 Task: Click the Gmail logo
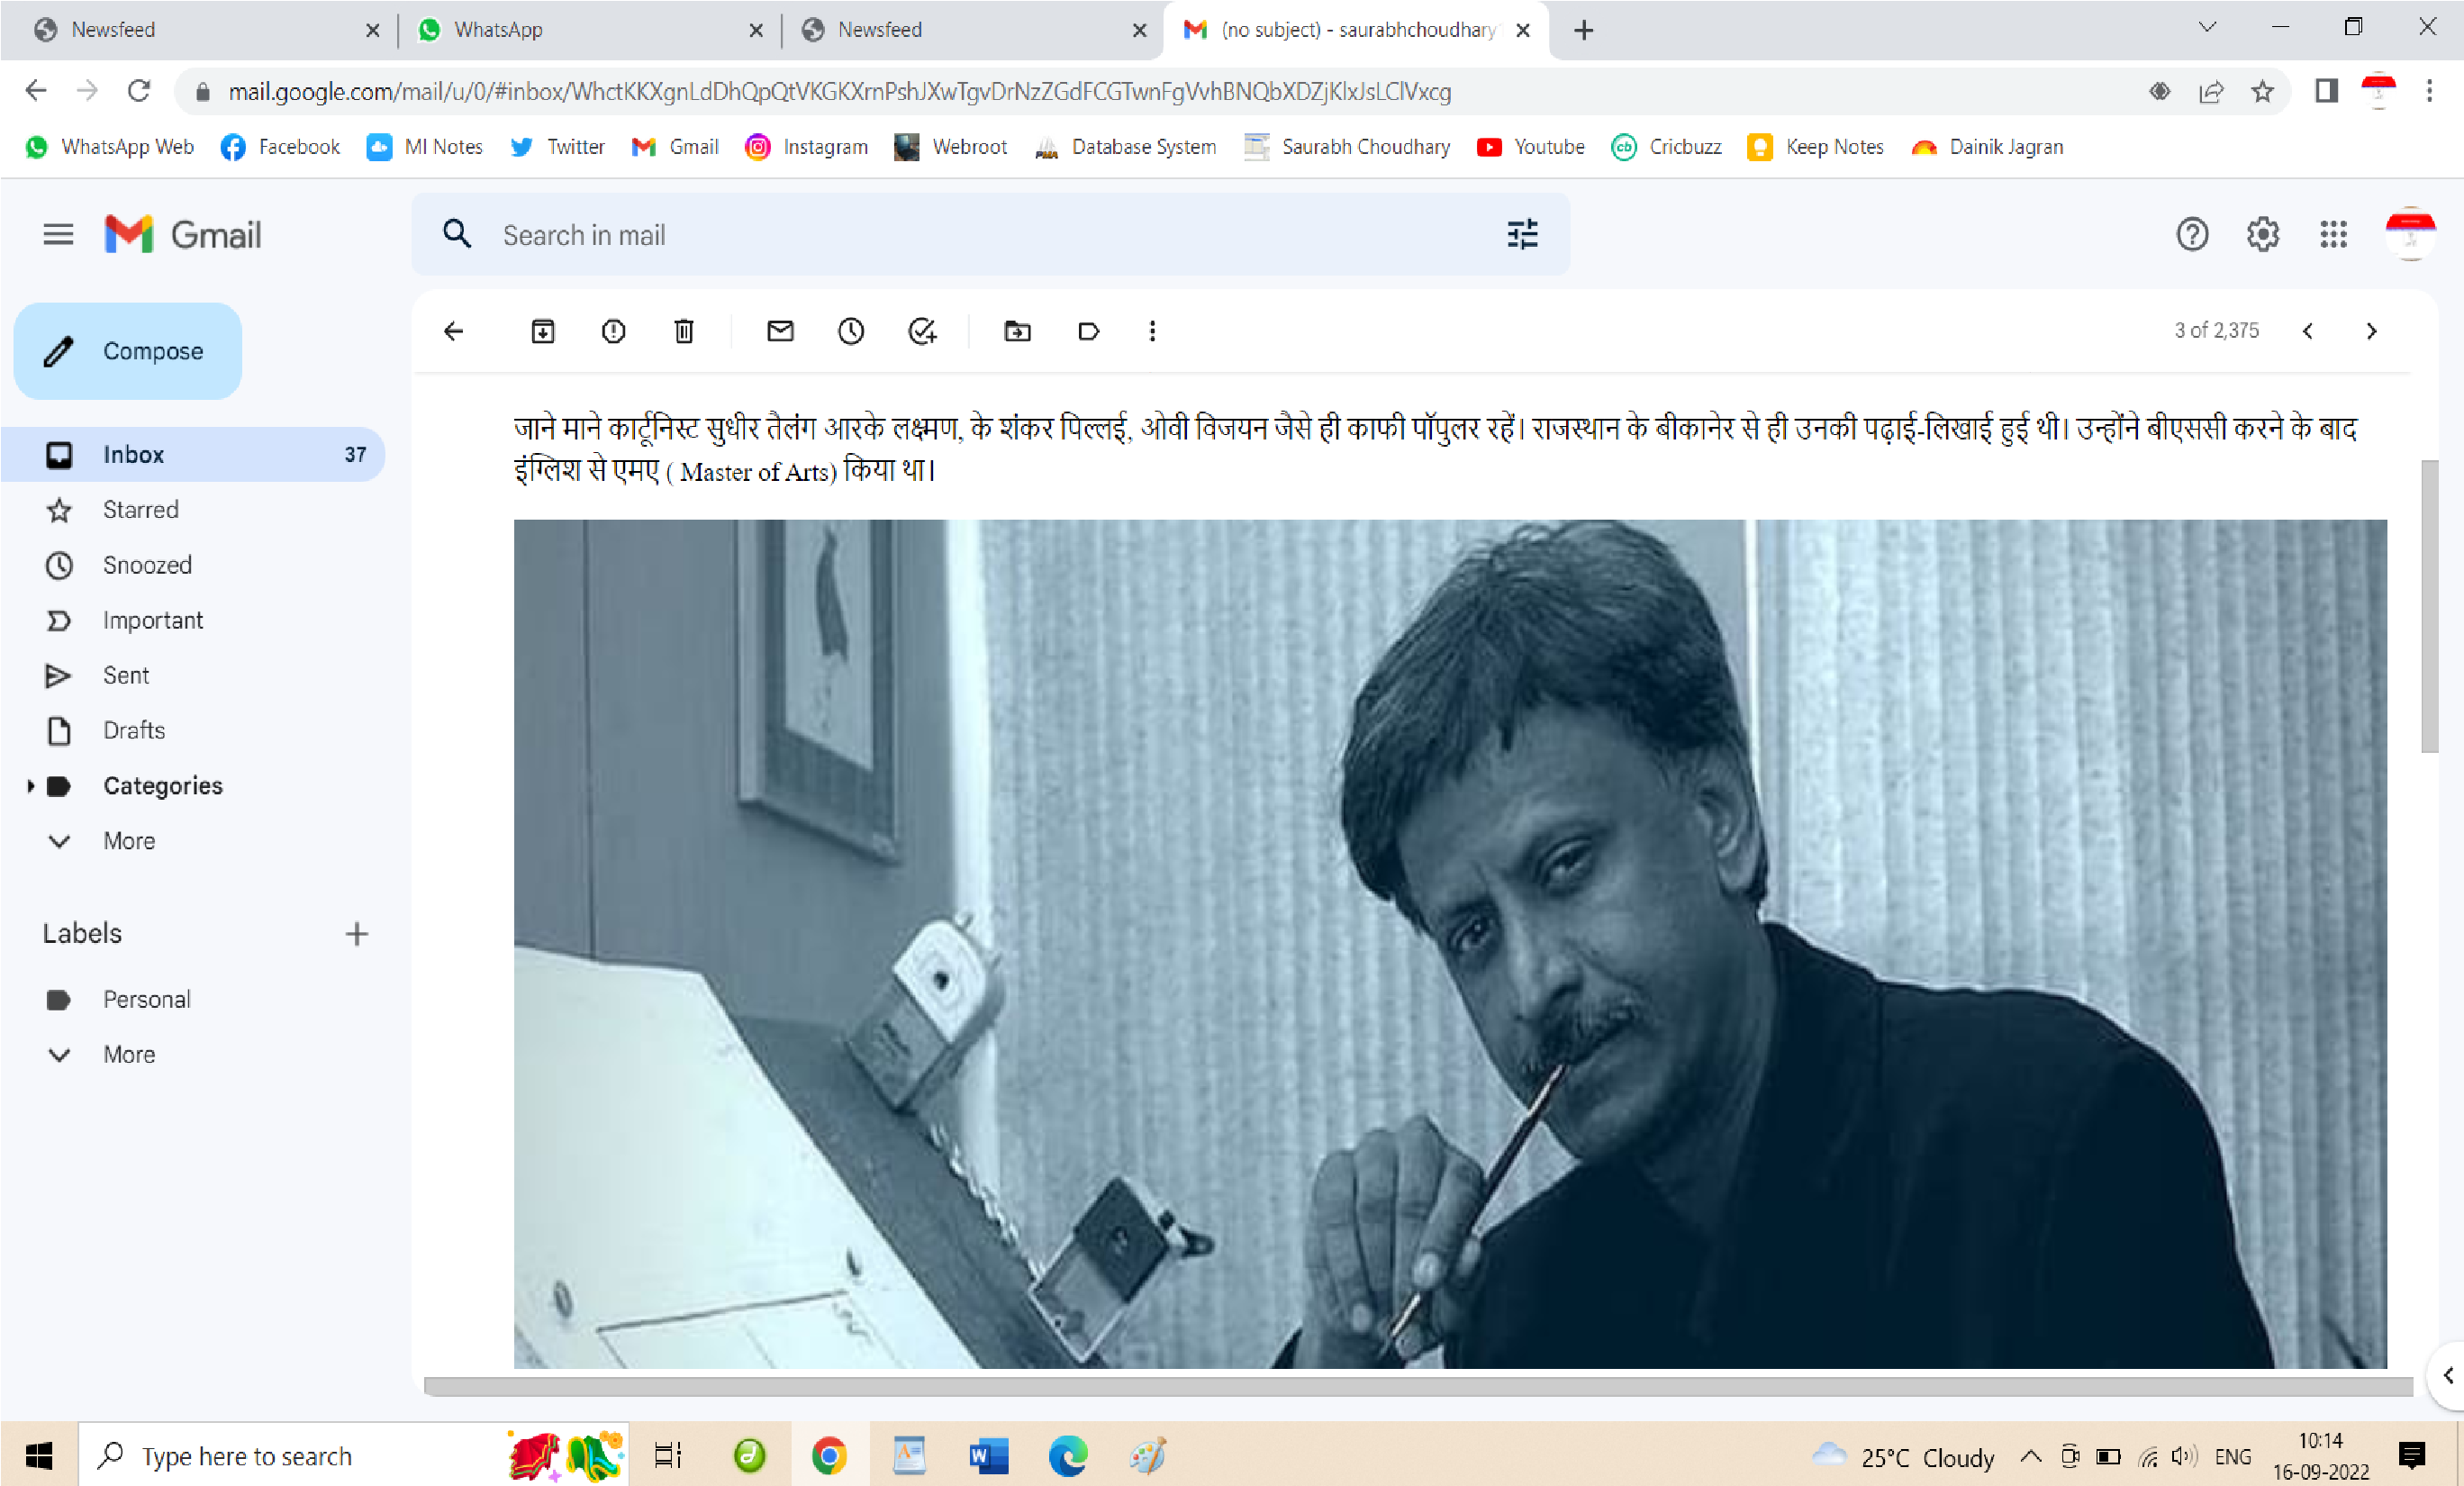tap(183, 234)
